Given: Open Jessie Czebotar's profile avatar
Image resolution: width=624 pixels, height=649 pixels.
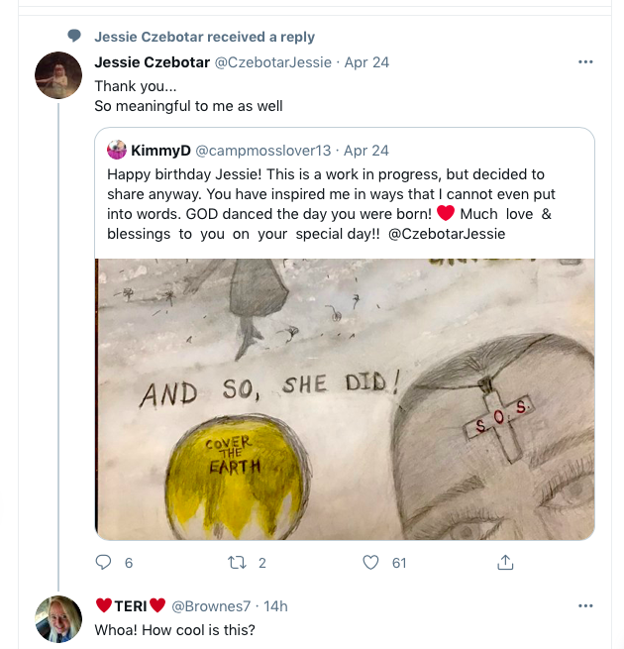Looking at the screenshot, I should (58, 75).
